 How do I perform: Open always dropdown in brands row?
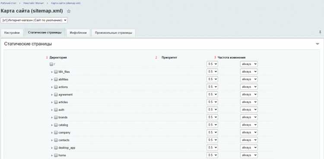[249, 117]
